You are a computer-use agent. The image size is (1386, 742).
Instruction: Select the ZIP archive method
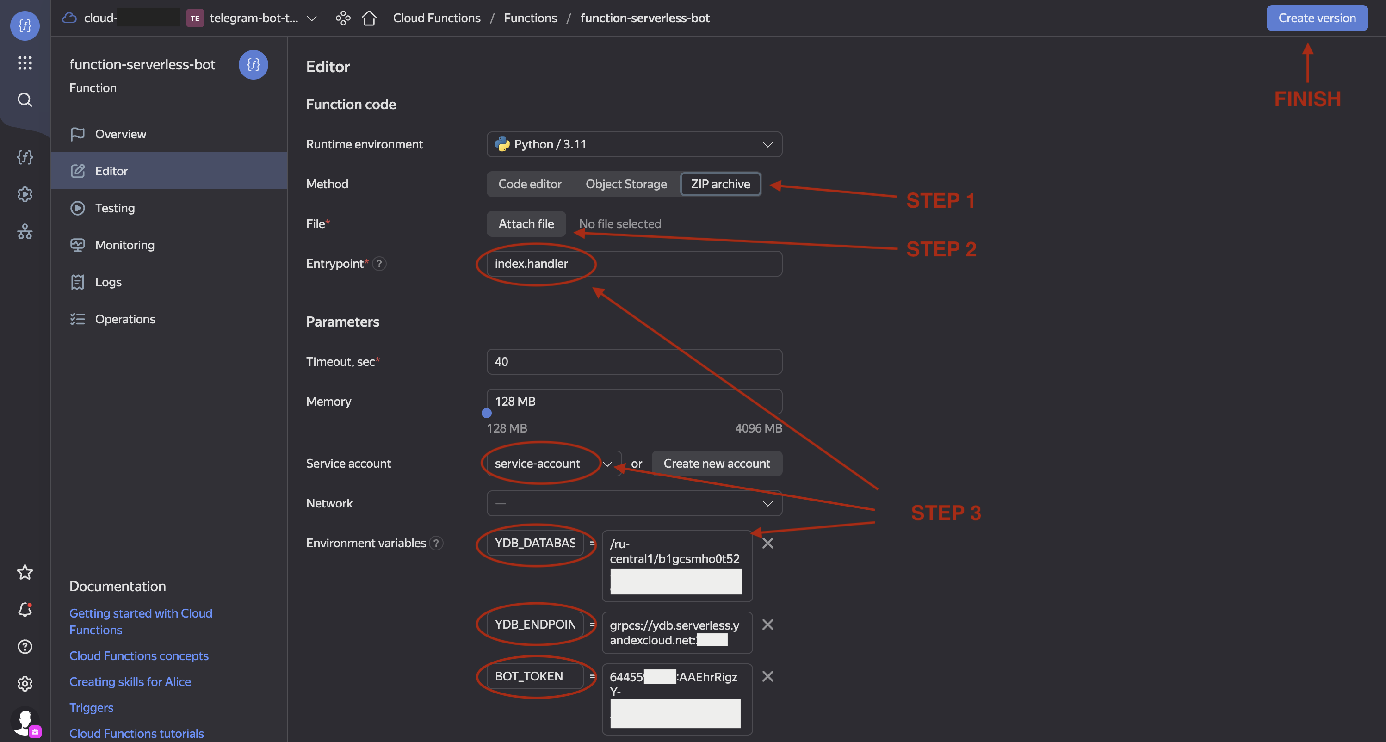(x=720, y=184)
